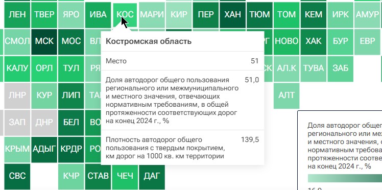Click the КЧР region tile
This screenshot has height=190, width=382.
71,176
